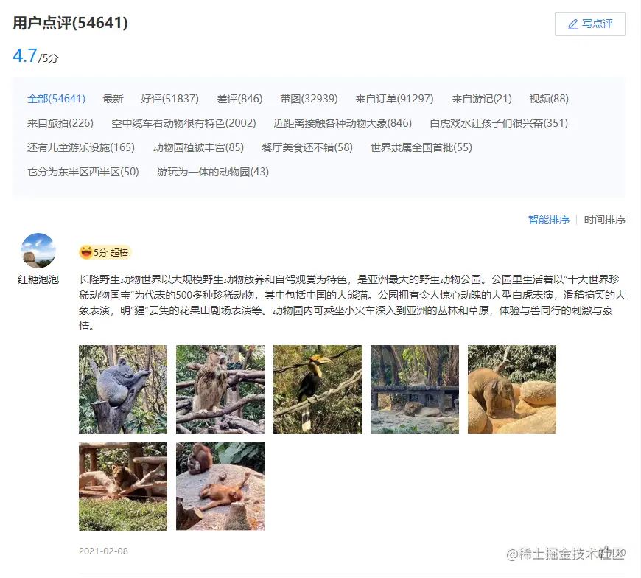Filter by 带图(32939) reviews
The width and height of the screenshot is (641, 578).
(x=309, y=99)
